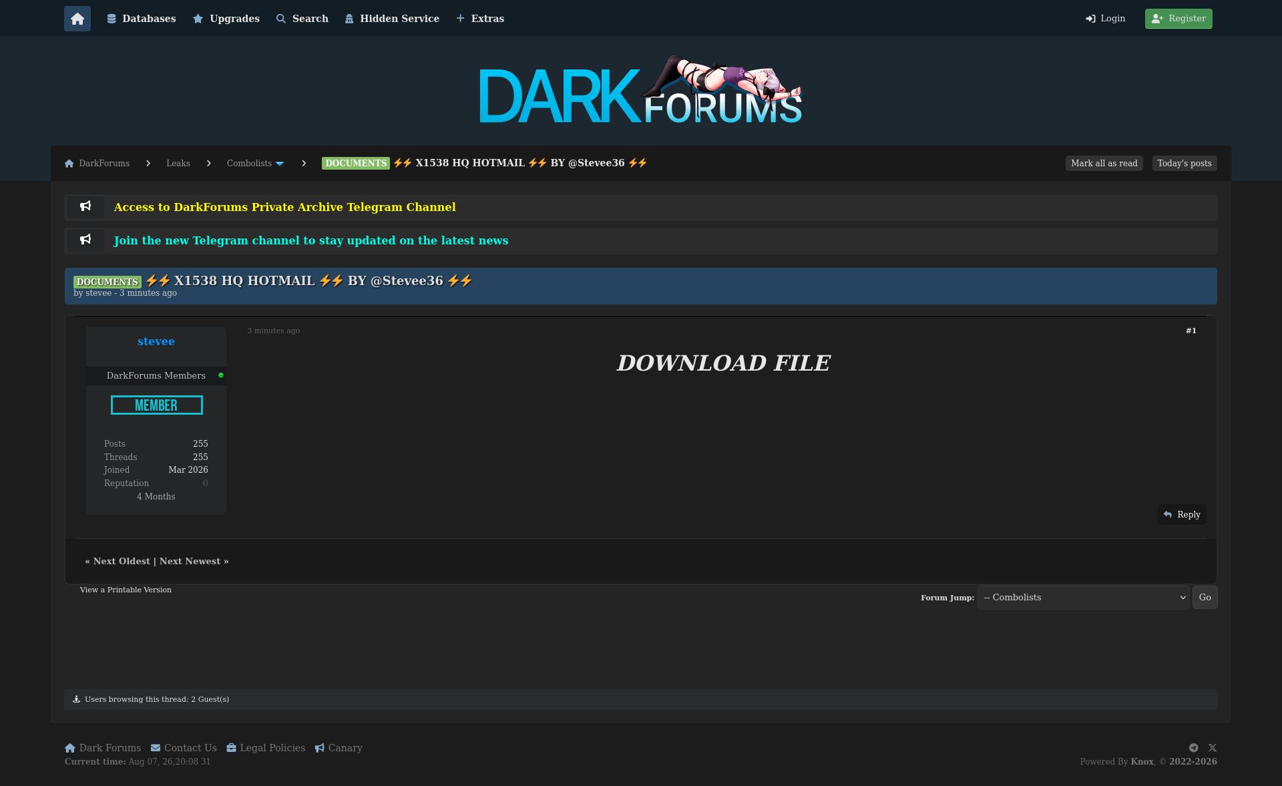Open the Canary footer link
1282x786 pixels.
[339, 748]
